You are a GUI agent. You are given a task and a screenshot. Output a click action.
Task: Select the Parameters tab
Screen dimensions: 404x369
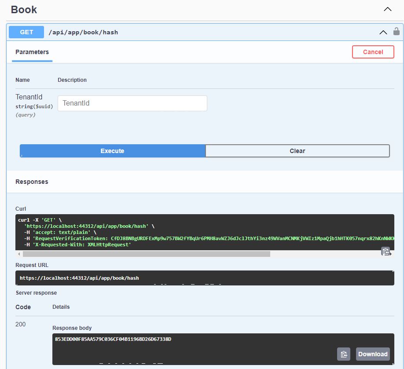(x=32, y=52)
